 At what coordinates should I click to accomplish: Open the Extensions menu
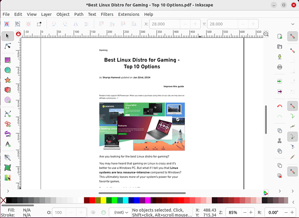pos(129,14)
